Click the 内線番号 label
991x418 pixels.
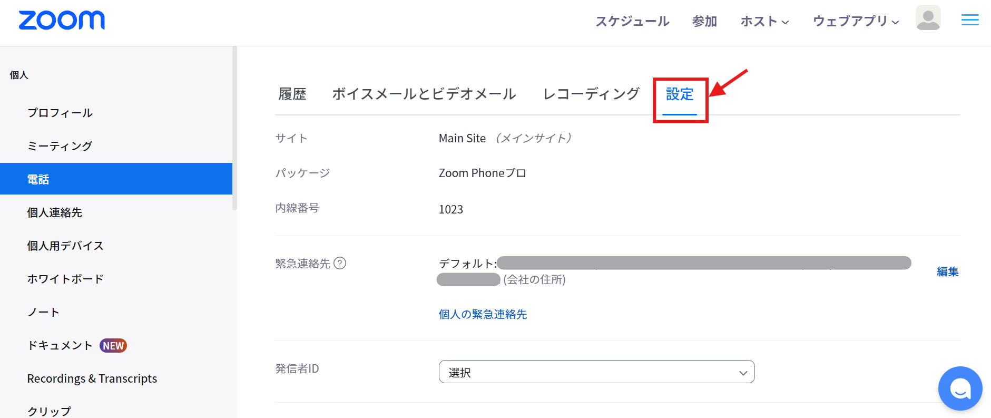click(x=297, y=208)
